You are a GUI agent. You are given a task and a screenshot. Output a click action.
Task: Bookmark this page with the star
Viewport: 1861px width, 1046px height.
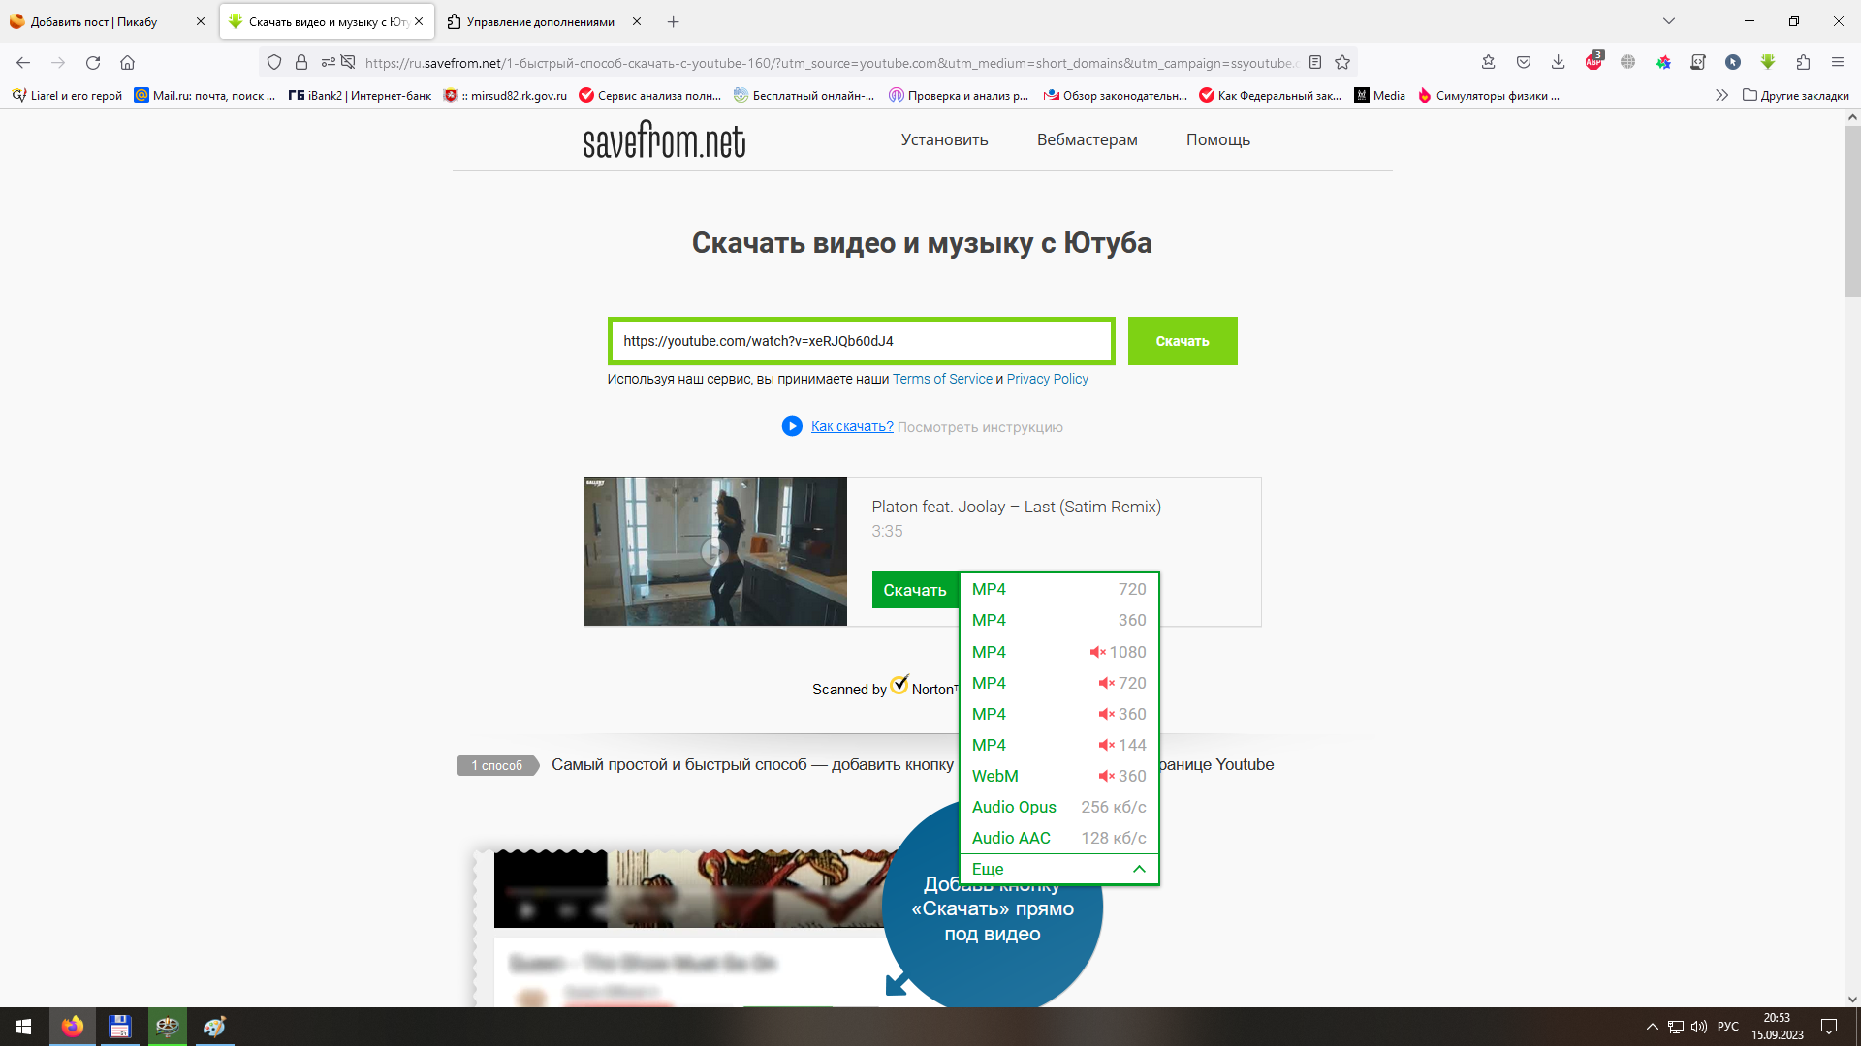pos(1342,63)
